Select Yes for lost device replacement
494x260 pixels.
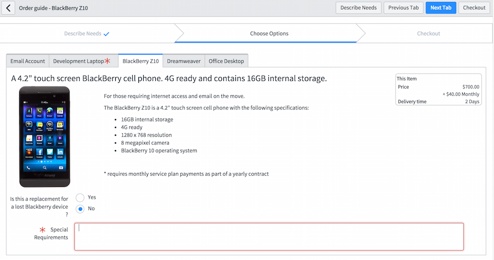click(x=80, y=198)
